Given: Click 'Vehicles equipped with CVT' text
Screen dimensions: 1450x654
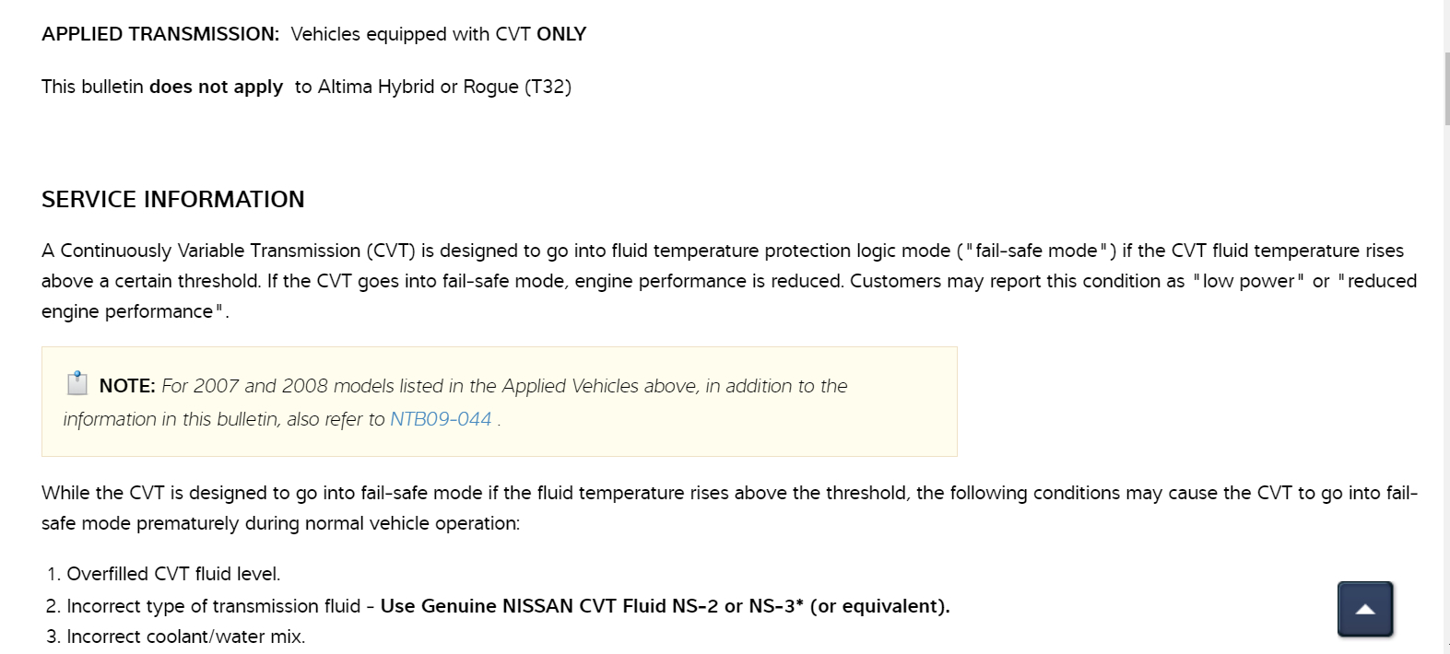Looking at the screenshot, I should tap(410, 34).
